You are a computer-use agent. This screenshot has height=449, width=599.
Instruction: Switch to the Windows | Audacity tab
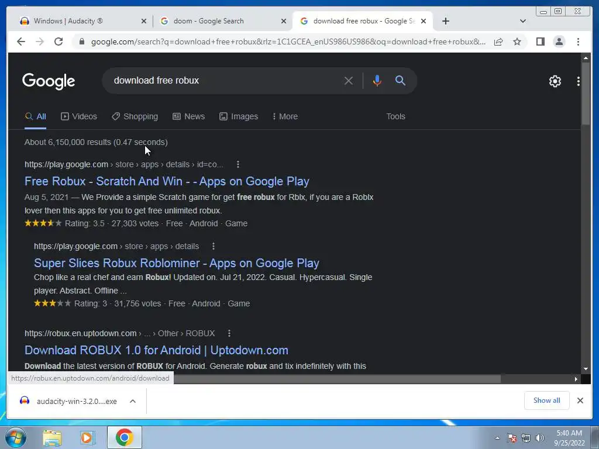tap(80, 21)
